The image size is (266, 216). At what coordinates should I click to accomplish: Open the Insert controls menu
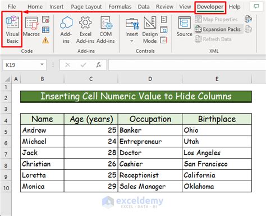tap(132, 30)
